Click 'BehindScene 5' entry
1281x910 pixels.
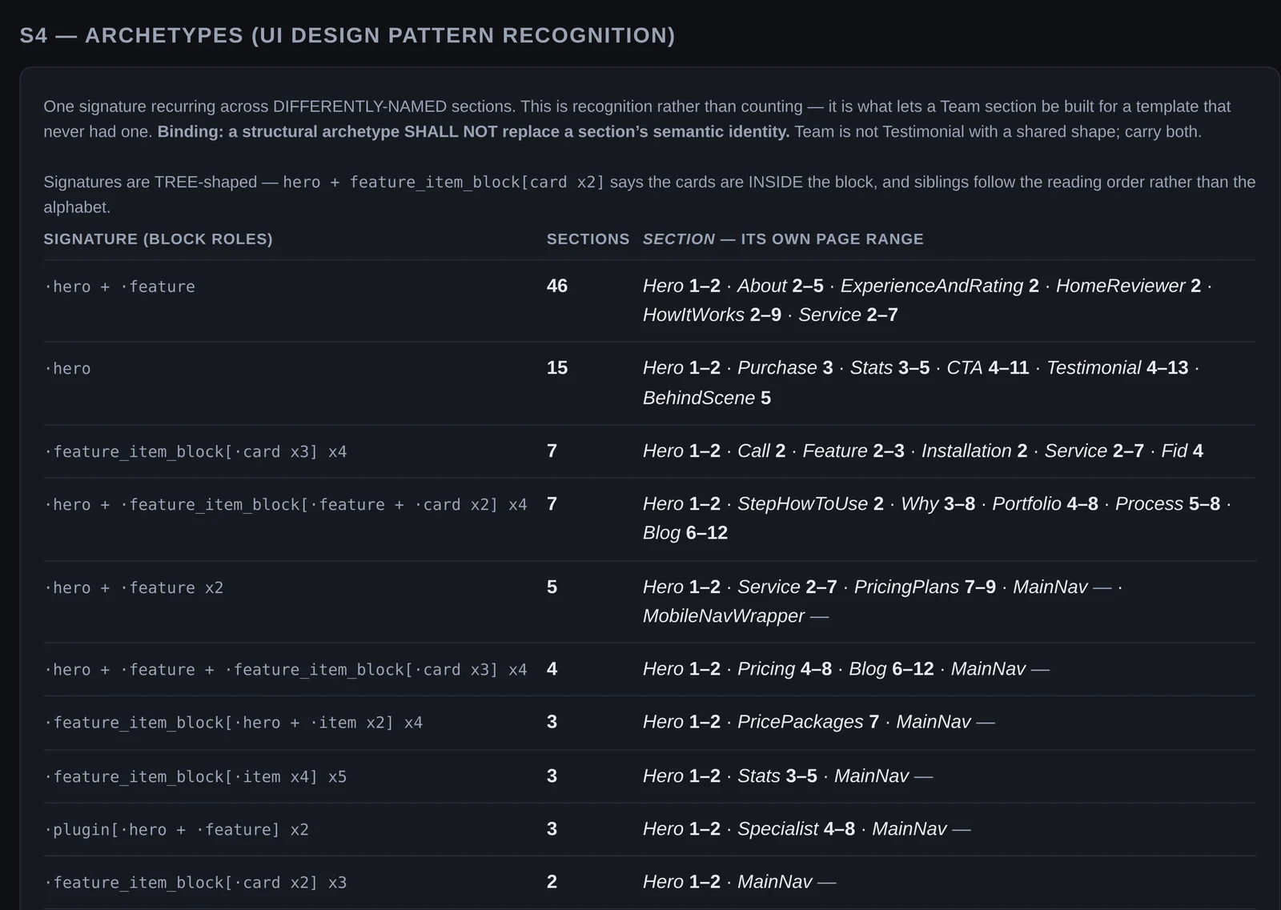pyautogui.click(x=707, y=398)
